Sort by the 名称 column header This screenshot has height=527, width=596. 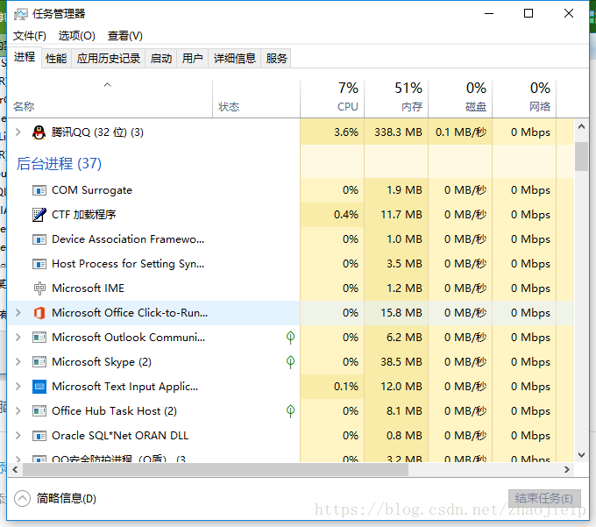(110, 98)
